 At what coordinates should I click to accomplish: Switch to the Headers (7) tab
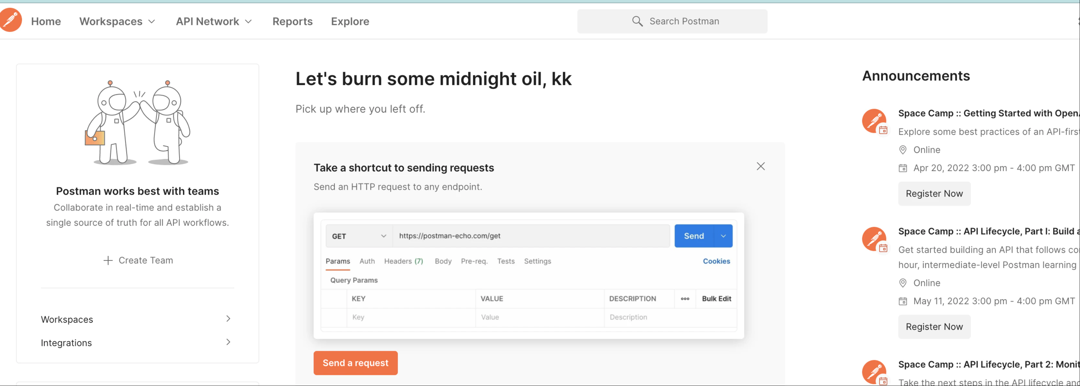pos(404,261)
